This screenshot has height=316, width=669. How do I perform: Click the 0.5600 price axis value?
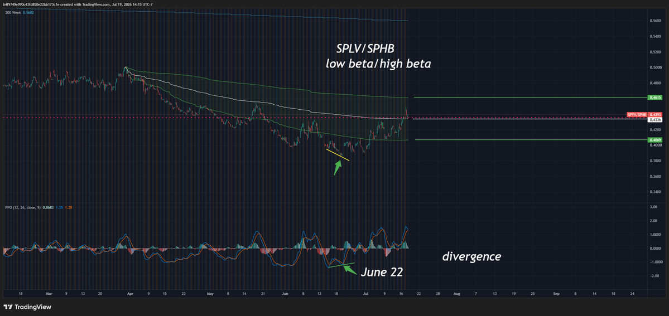[656, 21]
